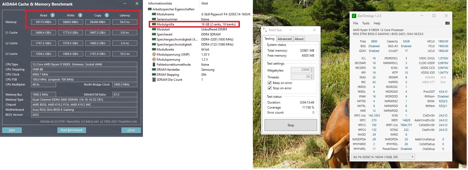The image size is (468, 170).
Task: Decrease the Threads stepper value
Action: click(312, 78)
